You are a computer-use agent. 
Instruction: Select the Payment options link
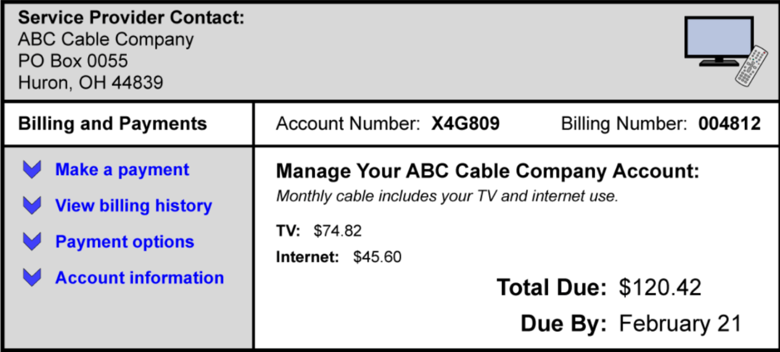[x=125, y=241]
